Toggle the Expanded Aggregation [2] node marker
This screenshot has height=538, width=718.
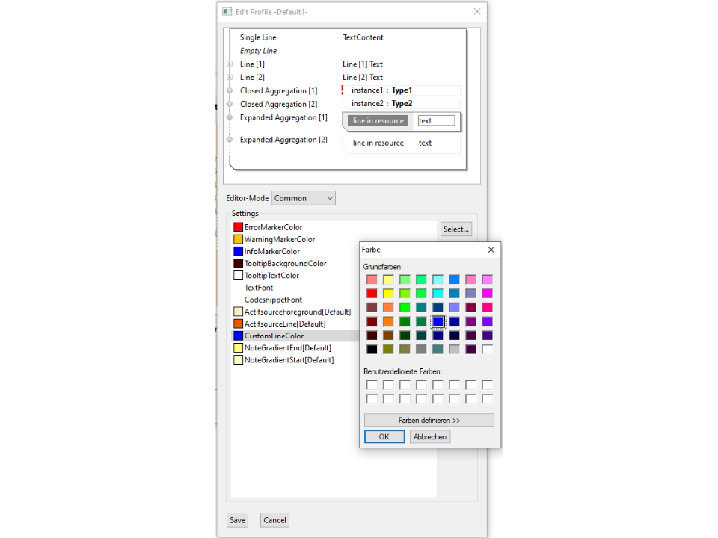tap(230, 140)
